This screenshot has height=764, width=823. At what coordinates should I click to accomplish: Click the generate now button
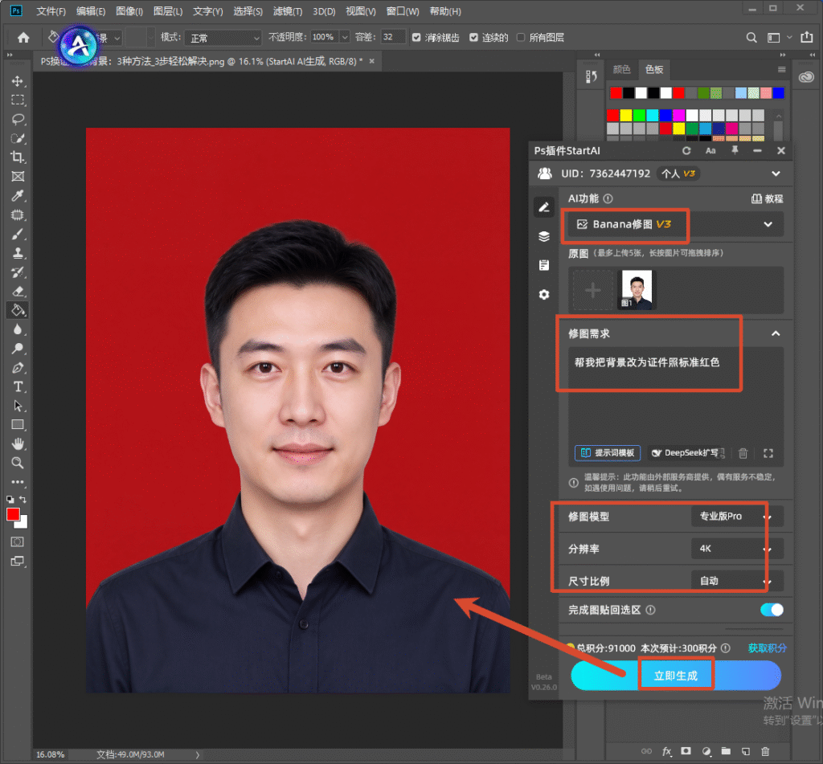coord(676,676)
